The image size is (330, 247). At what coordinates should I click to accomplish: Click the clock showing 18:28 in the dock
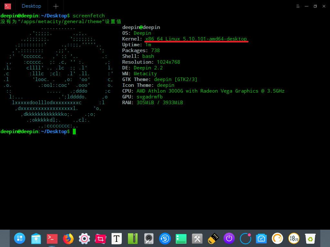click(294, 239)
